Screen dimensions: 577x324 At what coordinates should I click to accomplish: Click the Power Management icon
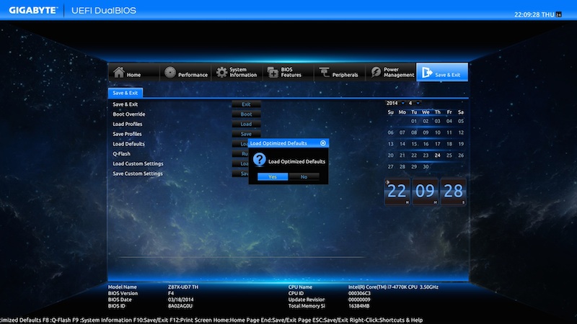coord(376,72)
